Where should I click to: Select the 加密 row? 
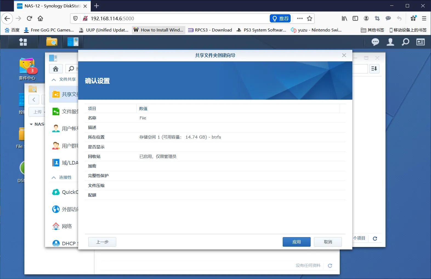tap(215, 166)
